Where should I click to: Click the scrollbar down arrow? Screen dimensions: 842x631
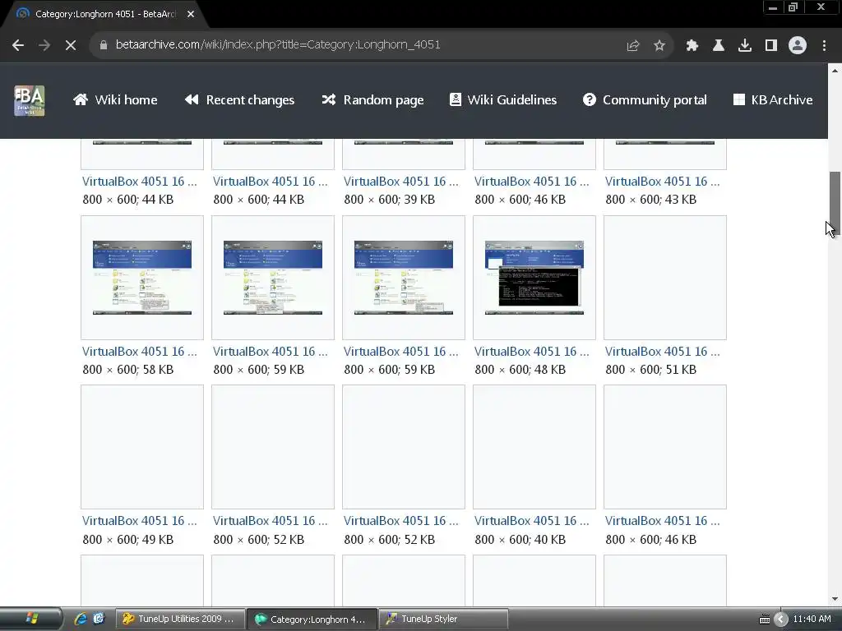[x=835, y=599]
